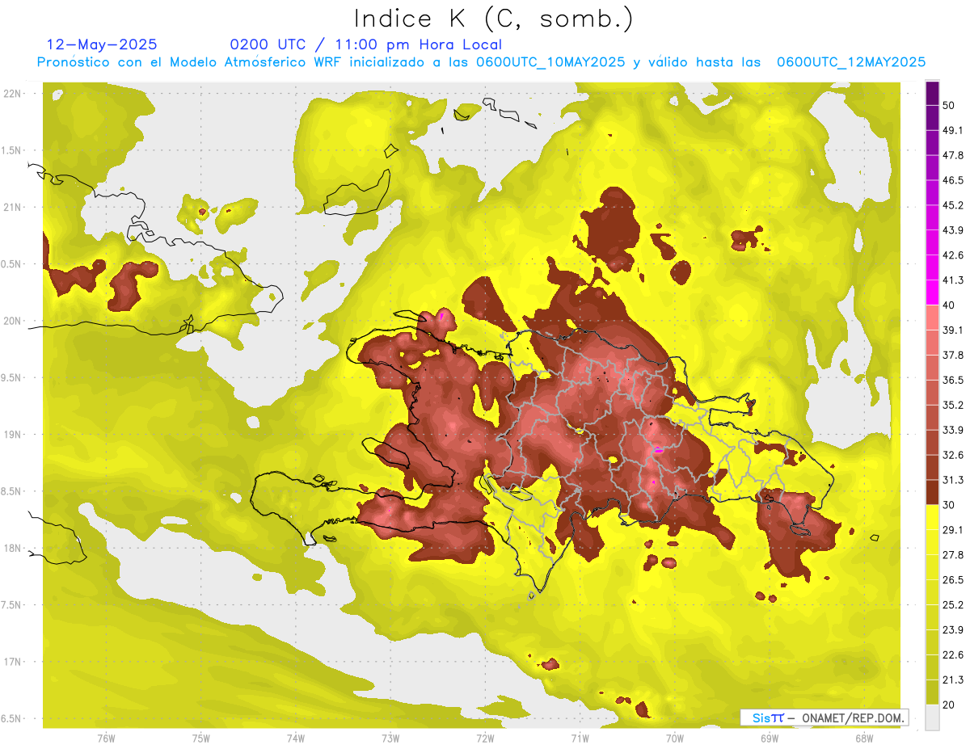Click the legend value "37.8"
This screenshot has width=970, height=749.
pyautogui.click(x=952, y=355)
